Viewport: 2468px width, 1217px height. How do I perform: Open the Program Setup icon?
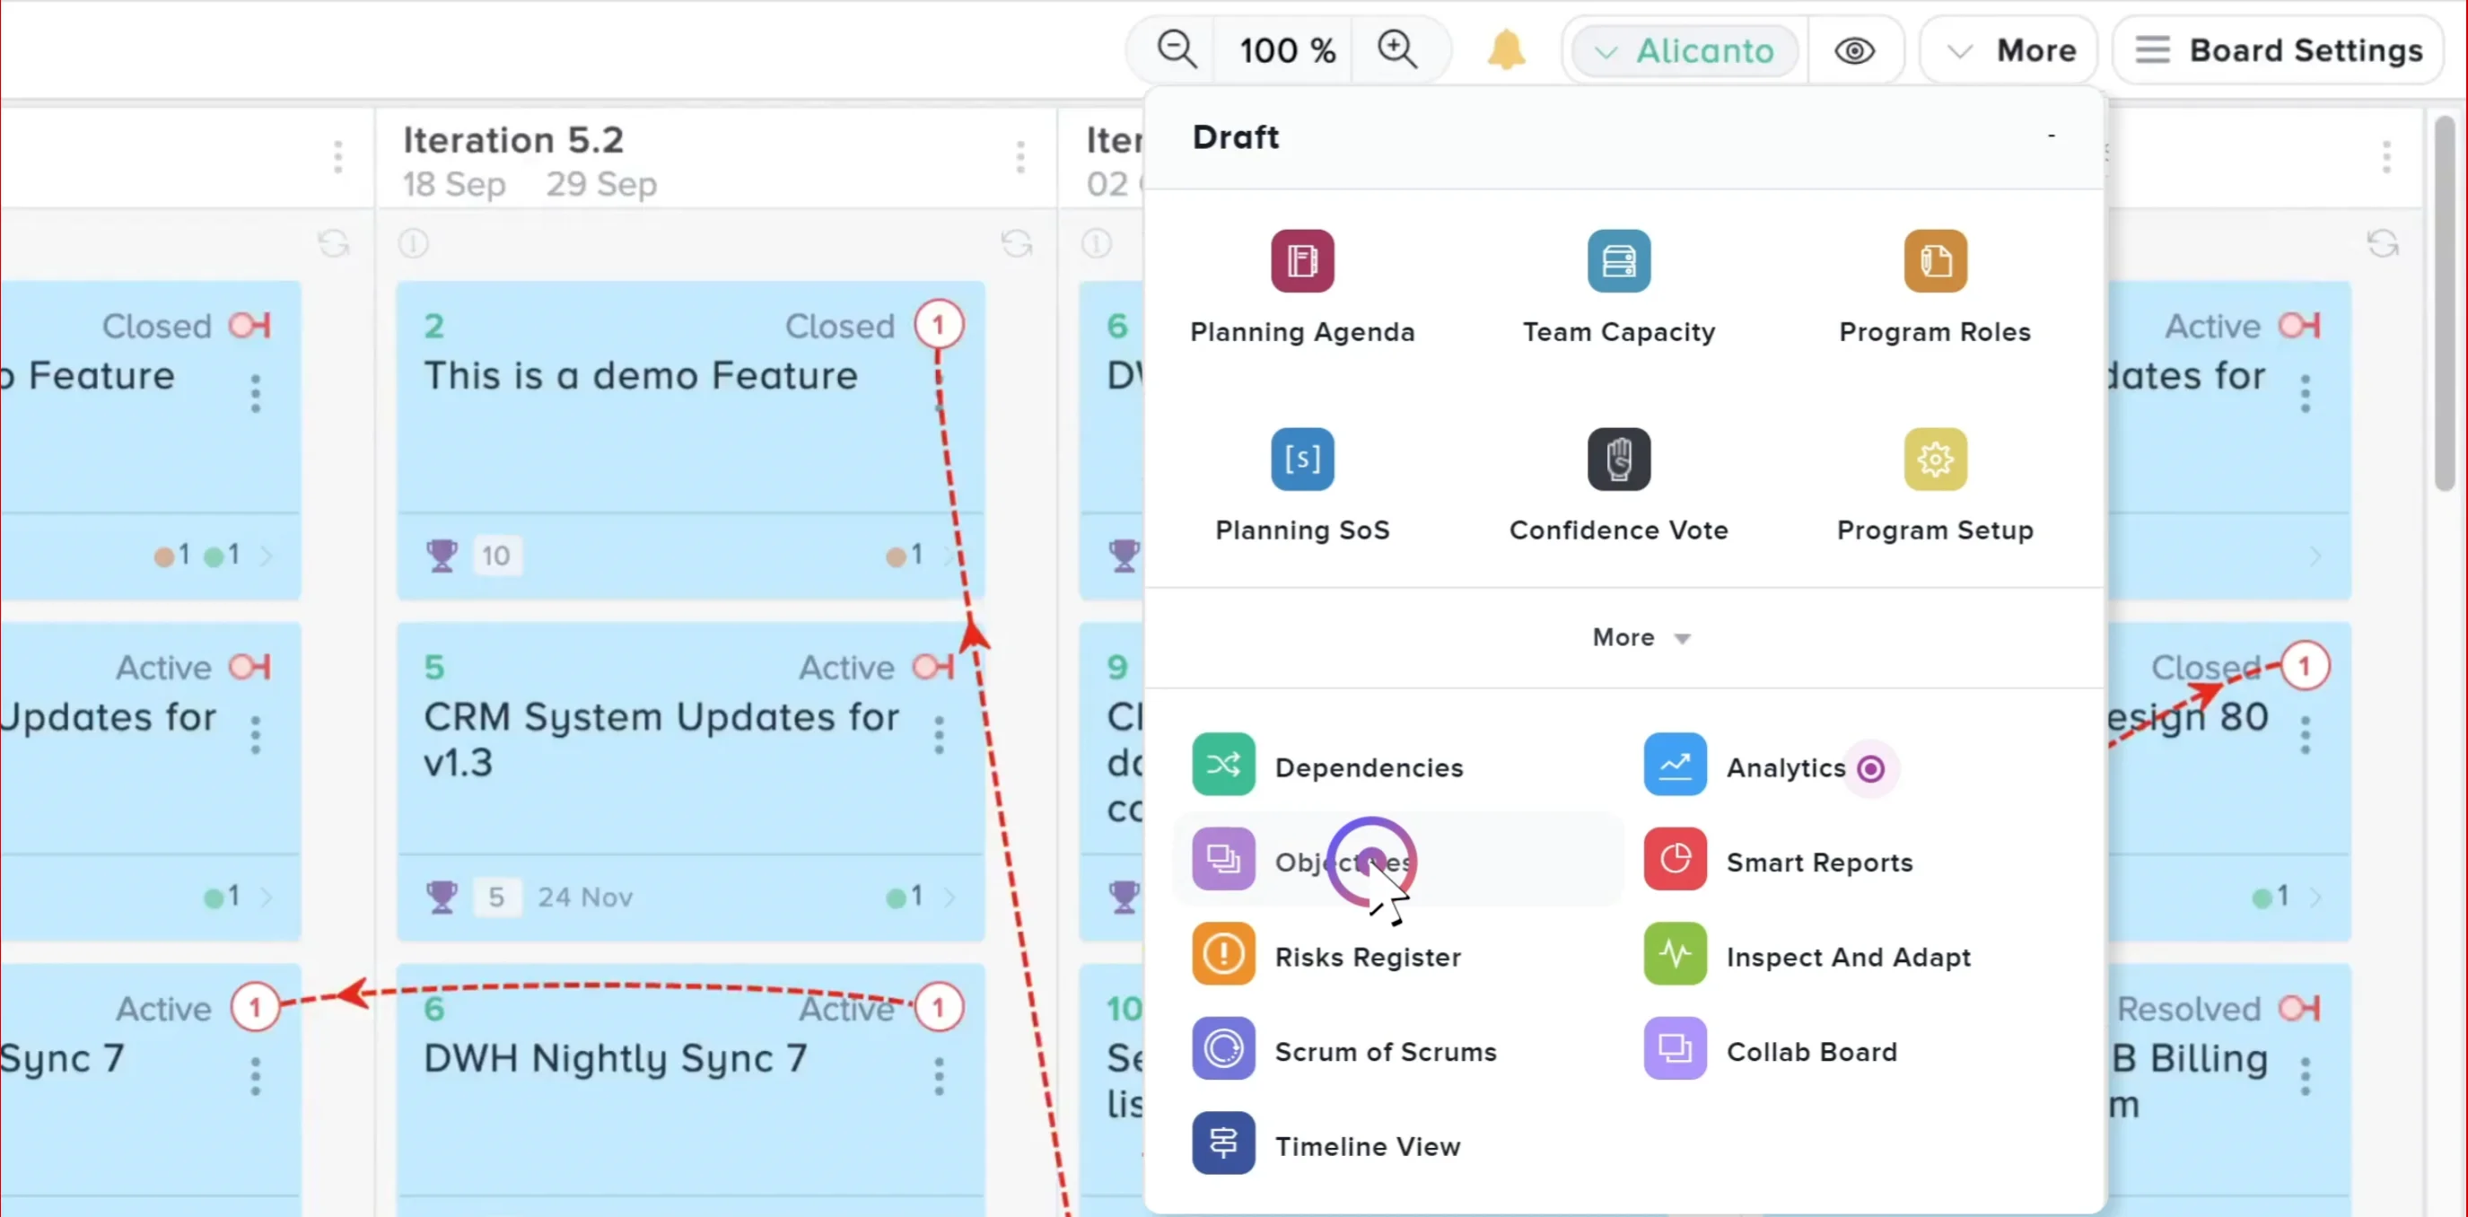pos(1935,459)
